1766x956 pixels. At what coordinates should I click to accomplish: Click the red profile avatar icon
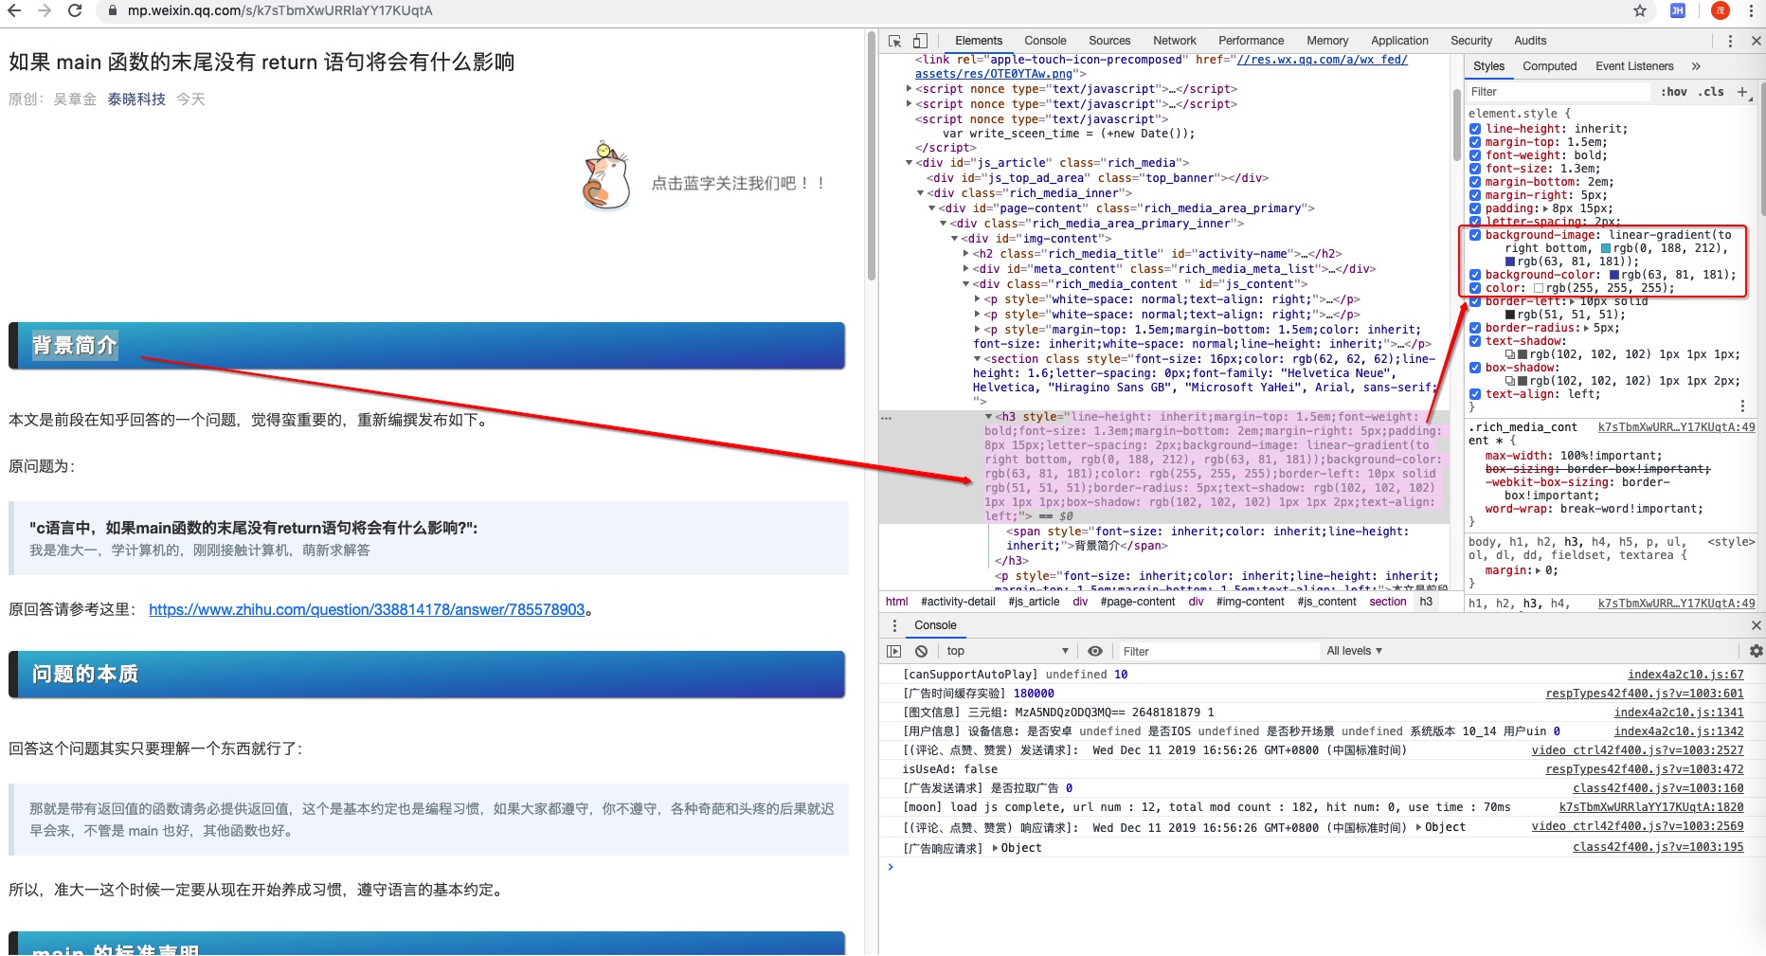pyautogui.click(x=1721, y=10)
